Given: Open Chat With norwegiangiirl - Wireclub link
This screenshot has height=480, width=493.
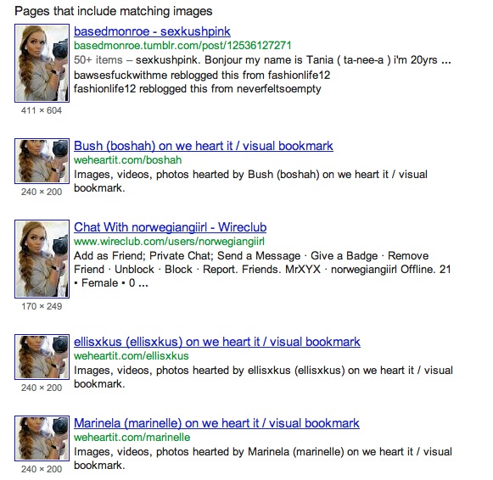Looking at the screenshot, I should coord(170,227).
